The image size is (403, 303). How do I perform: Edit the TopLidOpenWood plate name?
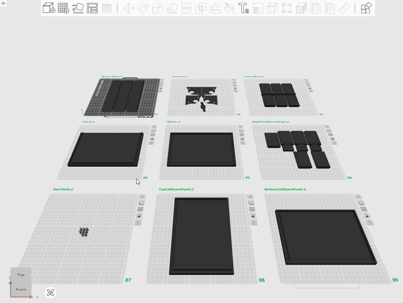[193, 189]
